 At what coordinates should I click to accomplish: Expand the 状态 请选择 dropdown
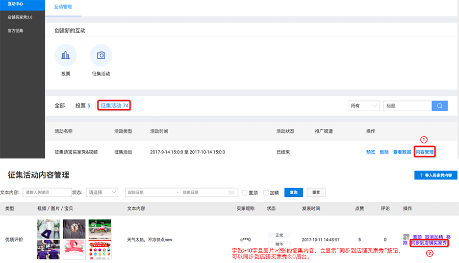[x=102, y=193]
